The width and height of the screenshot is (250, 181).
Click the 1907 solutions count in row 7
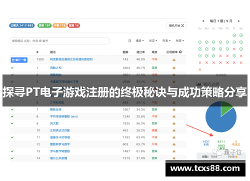(x=126, y=109)
